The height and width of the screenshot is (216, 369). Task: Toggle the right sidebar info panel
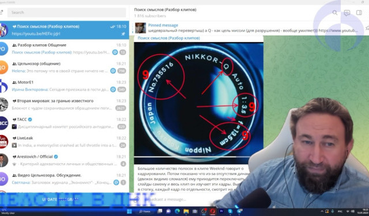[x=359, y=13]
